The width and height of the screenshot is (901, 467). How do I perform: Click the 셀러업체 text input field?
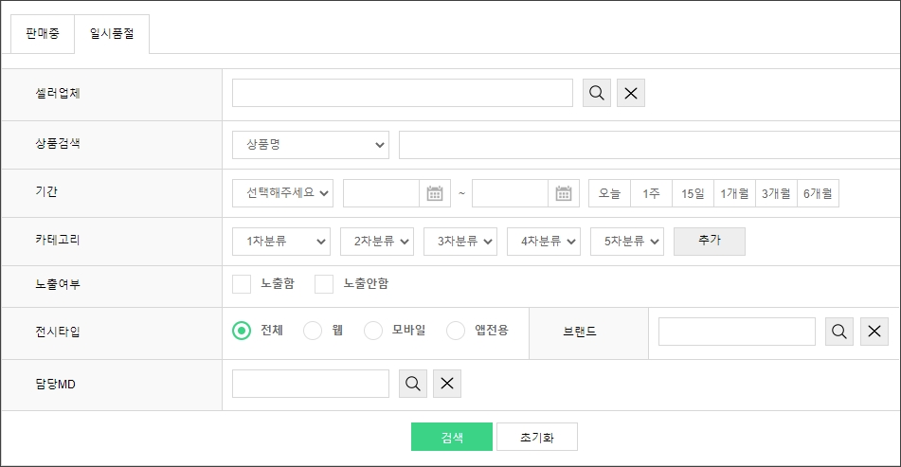(402, 93)
